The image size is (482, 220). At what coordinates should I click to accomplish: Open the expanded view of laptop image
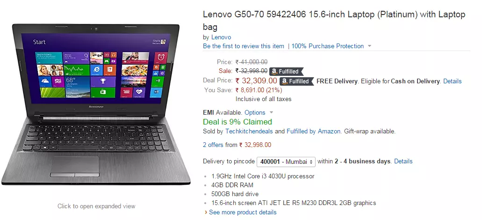(x=95, y=104)
